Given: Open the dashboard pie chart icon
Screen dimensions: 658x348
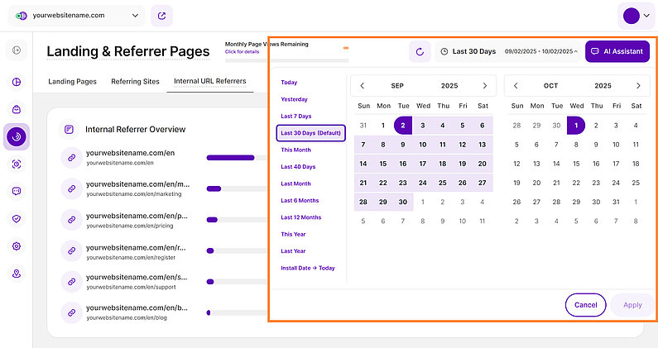Looking at the screenshot, I should click(x=17, y=81).
